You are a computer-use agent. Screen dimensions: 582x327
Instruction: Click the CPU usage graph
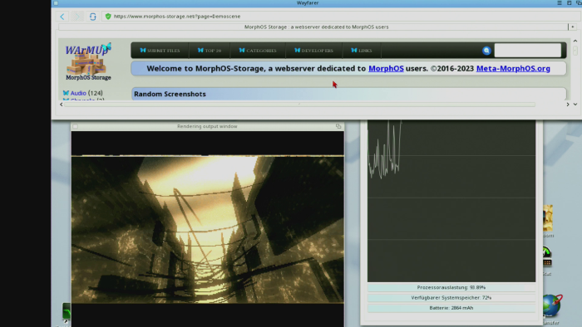click(451, 201)
